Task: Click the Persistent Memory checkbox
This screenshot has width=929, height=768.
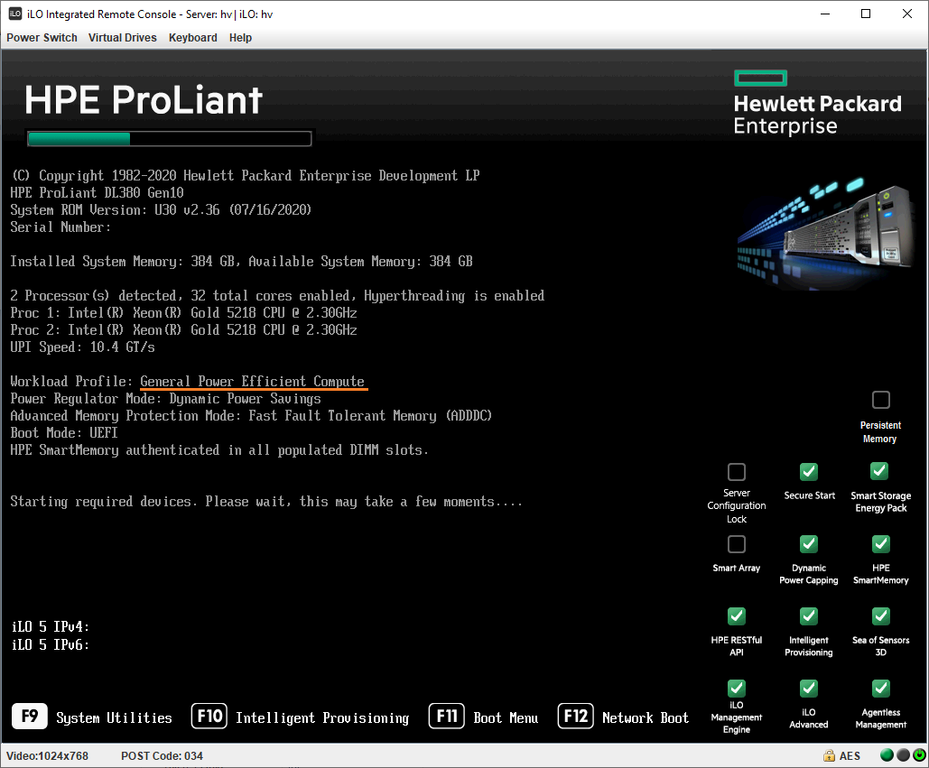Action: (x=881, y=400)
